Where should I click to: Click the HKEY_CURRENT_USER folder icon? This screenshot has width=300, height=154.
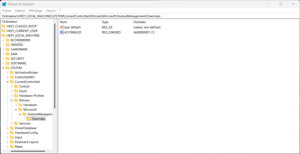(x=3, y=31)
